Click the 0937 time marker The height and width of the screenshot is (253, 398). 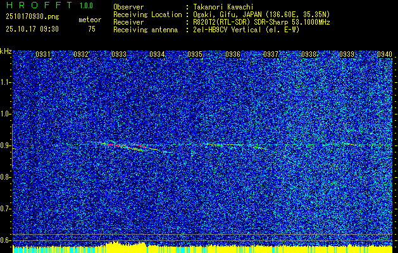pos(271,54)
